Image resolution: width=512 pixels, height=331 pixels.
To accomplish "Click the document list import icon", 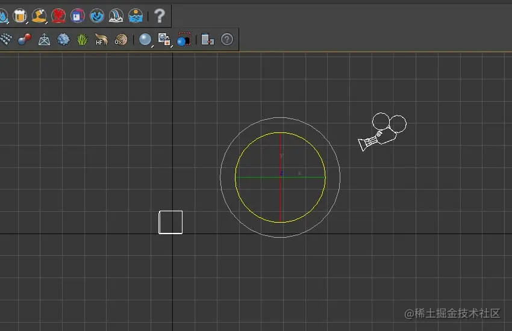I will (207, 40).
